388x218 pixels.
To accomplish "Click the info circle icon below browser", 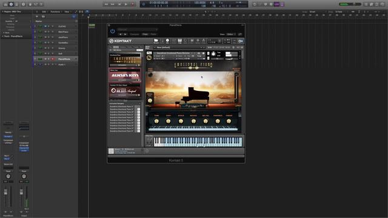I will pos(147,151).
